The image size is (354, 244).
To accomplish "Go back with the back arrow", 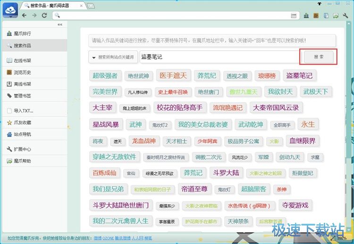I will [x=25, y=16].
